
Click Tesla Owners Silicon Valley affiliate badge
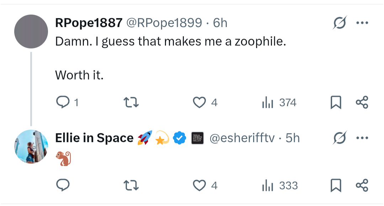pyautogui.click(x=197, y=138)
